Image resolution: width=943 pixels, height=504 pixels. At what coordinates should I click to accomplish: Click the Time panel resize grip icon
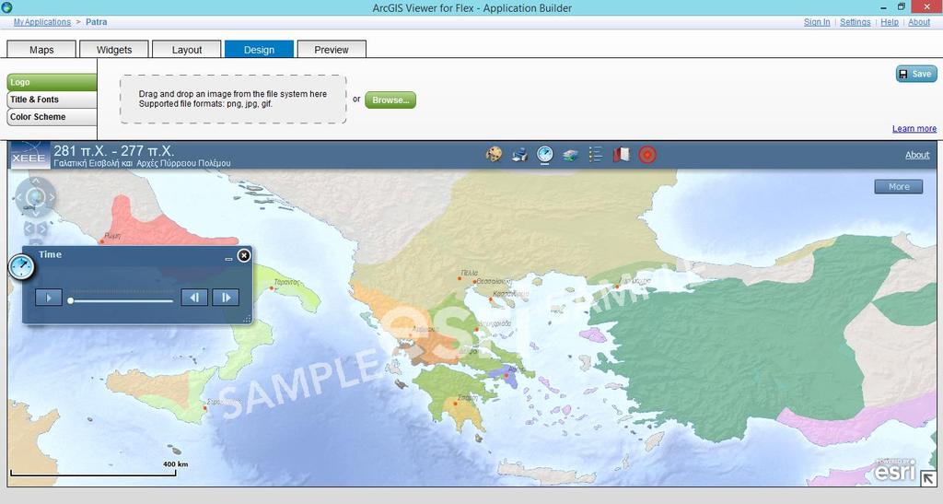click(247, 320)
